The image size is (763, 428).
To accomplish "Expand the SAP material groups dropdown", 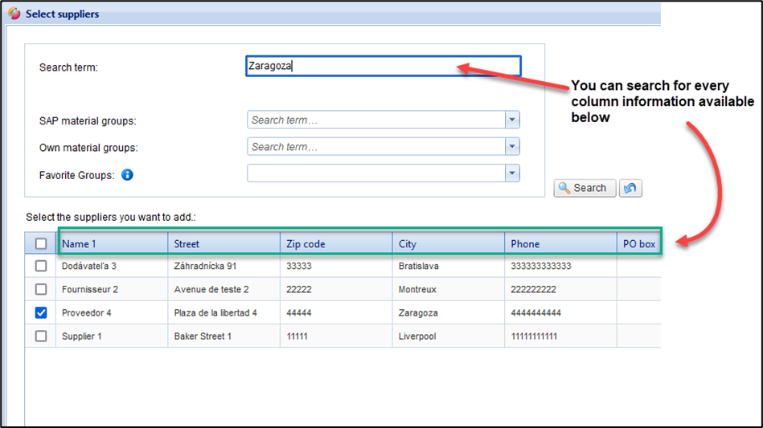I will pyautogui.click(x=512, y=120).
